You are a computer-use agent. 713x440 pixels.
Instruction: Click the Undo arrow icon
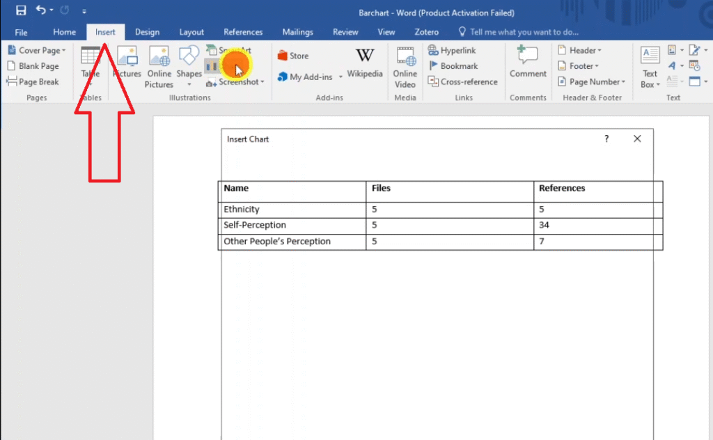click(x=40, y=10)
